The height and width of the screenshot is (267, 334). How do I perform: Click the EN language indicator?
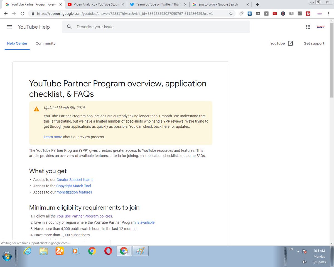pos(291,249)
